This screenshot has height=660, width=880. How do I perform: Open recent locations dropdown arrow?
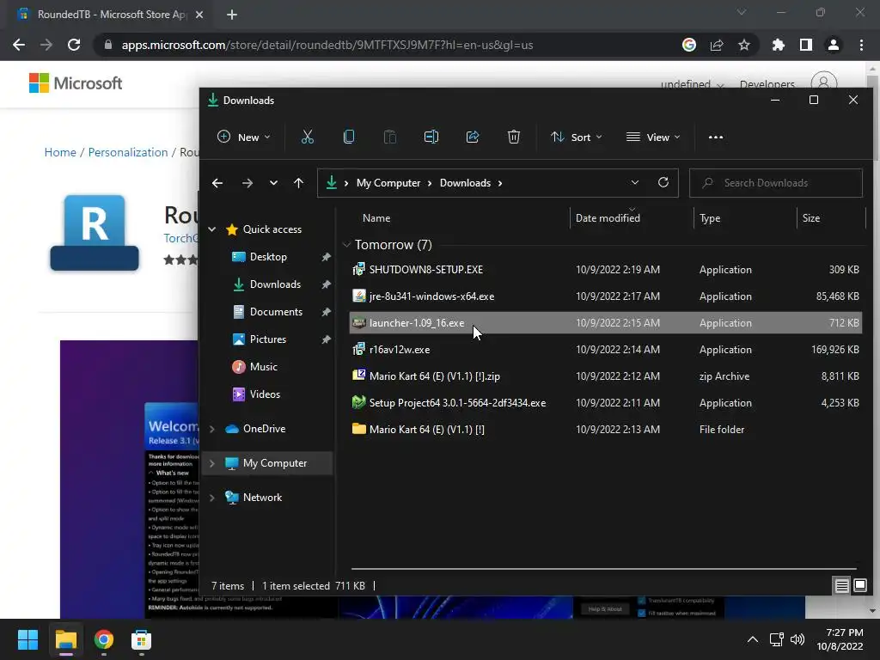click(273, 183)
